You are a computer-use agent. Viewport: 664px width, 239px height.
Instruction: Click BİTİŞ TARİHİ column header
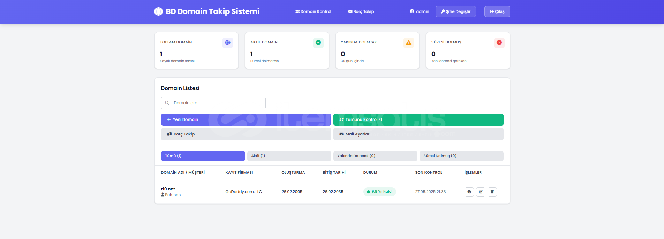point(334,173)
